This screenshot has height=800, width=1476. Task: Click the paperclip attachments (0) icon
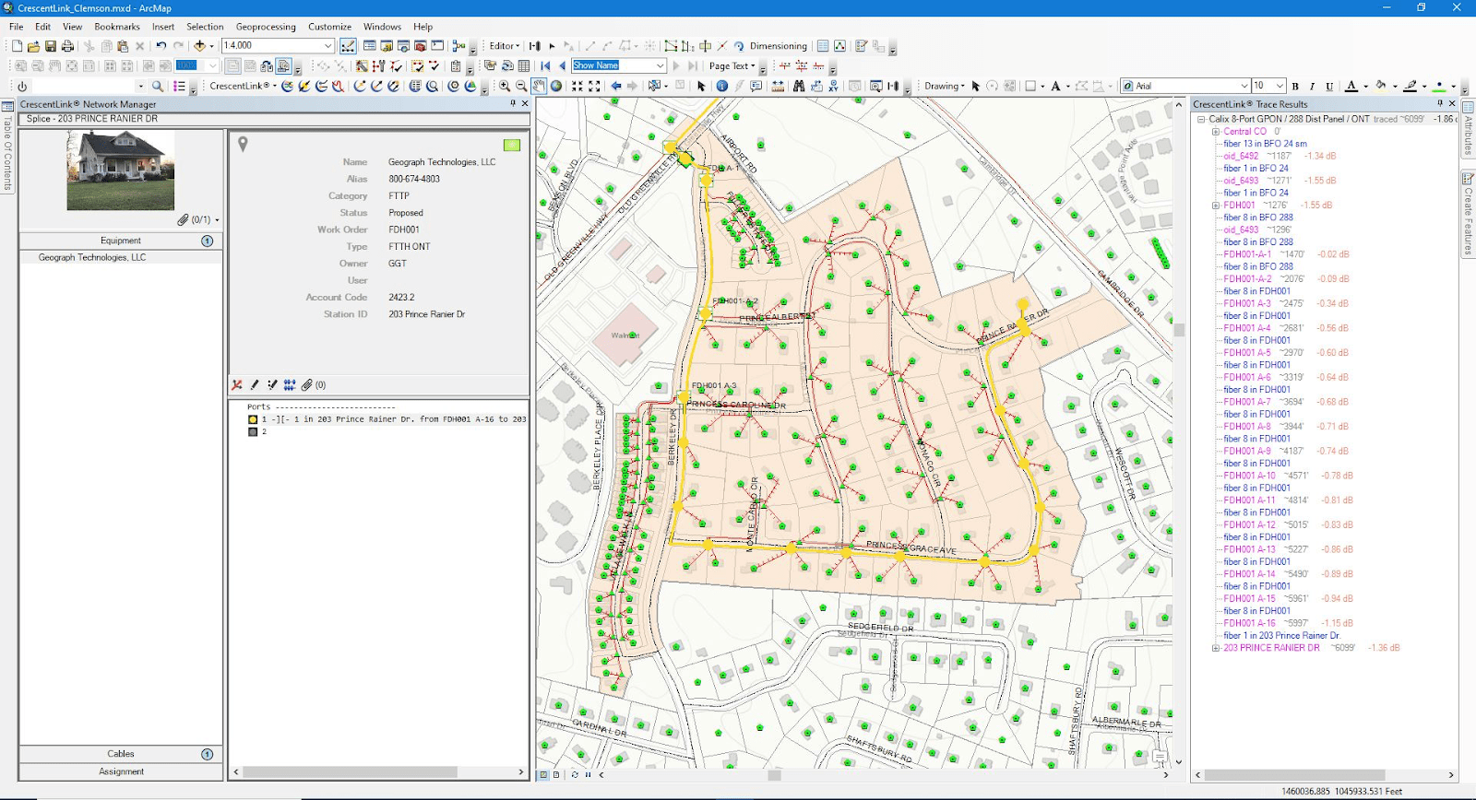point(313,385)
